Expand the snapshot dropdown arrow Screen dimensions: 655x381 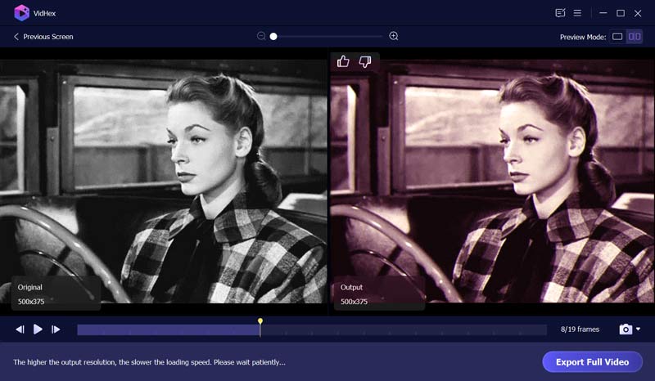tap(639, 329)
